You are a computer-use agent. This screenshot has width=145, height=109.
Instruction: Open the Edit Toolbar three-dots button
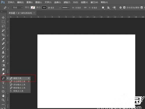click(3, 104)
